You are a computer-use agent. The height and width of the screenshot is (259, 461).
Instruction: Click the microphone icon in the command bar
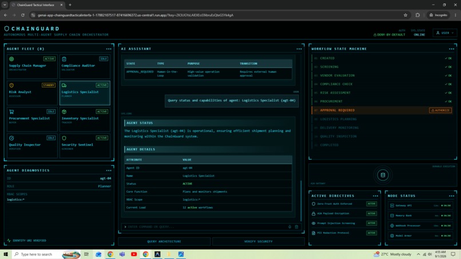click(289, 226)
